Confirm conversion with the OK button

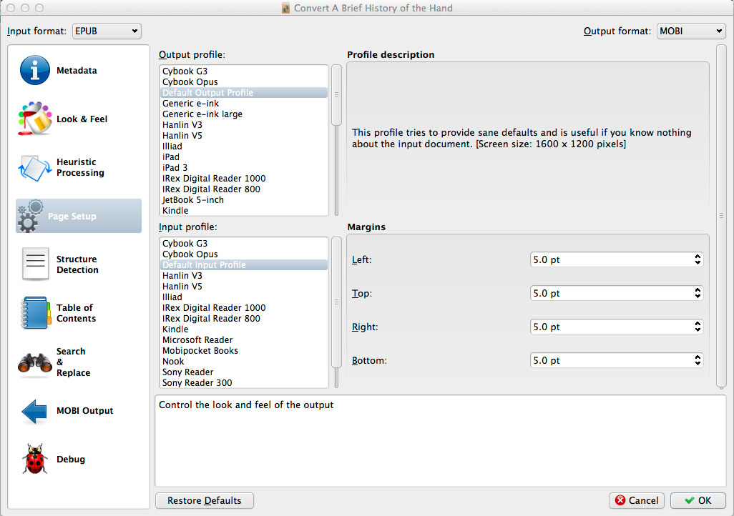click(698, 500)
